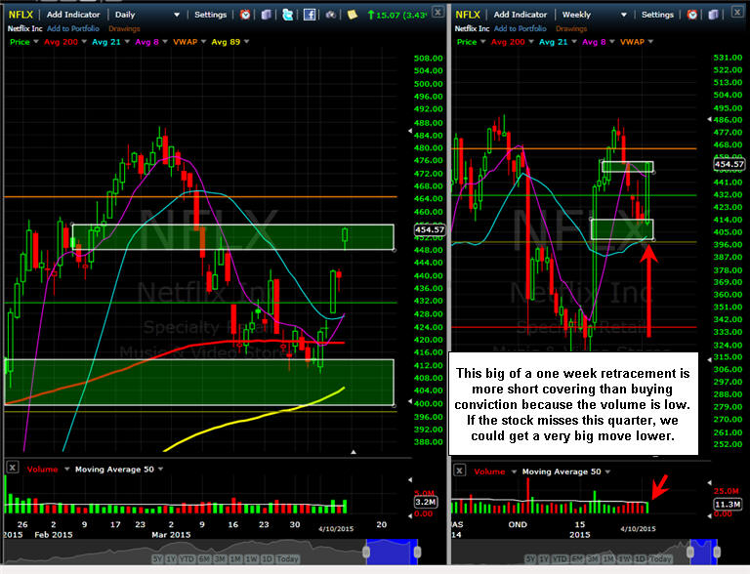Viewport: 750px width, 574px height.
Task: Close the Daily chart panel
Action: [x=437, y=12]
